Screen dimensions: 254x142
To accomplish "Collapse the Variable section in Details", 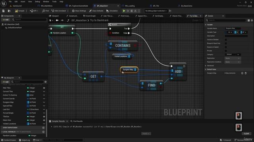I will (206, 24).
